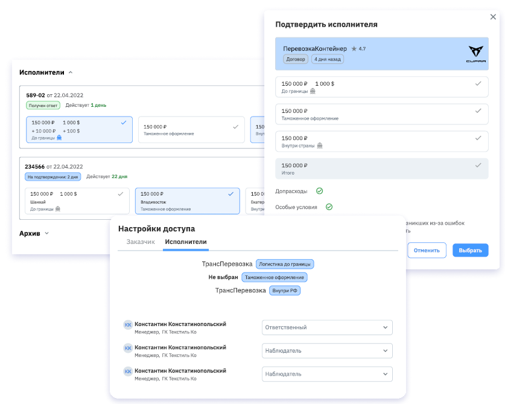Collapse the Исполнители section
Screen dimensions: 505x404
71,72
